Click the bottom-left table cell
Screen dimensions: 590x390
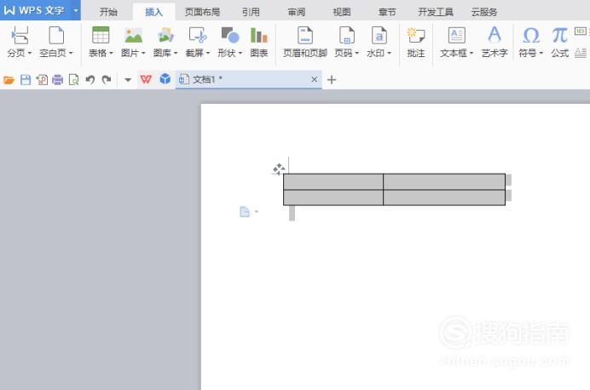(x=333, y=198)
